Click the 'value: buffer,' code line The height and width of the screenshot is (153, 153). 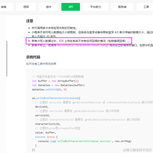pyautogui.click(x=46, y=133)
